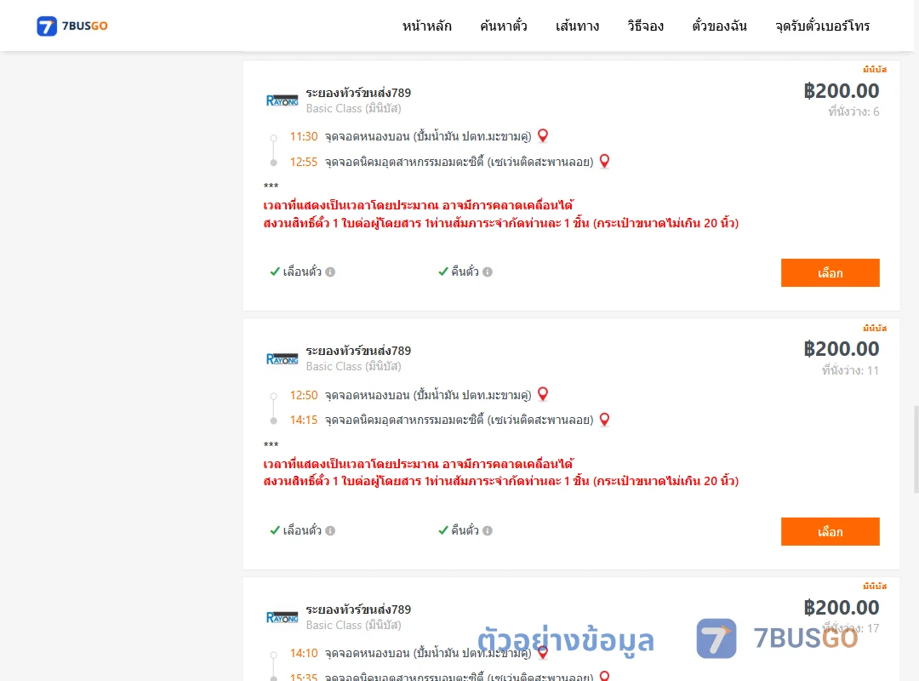Open จุดรับตั๋วเบอร์โทร menu item
919x681 pixels.
822,26
